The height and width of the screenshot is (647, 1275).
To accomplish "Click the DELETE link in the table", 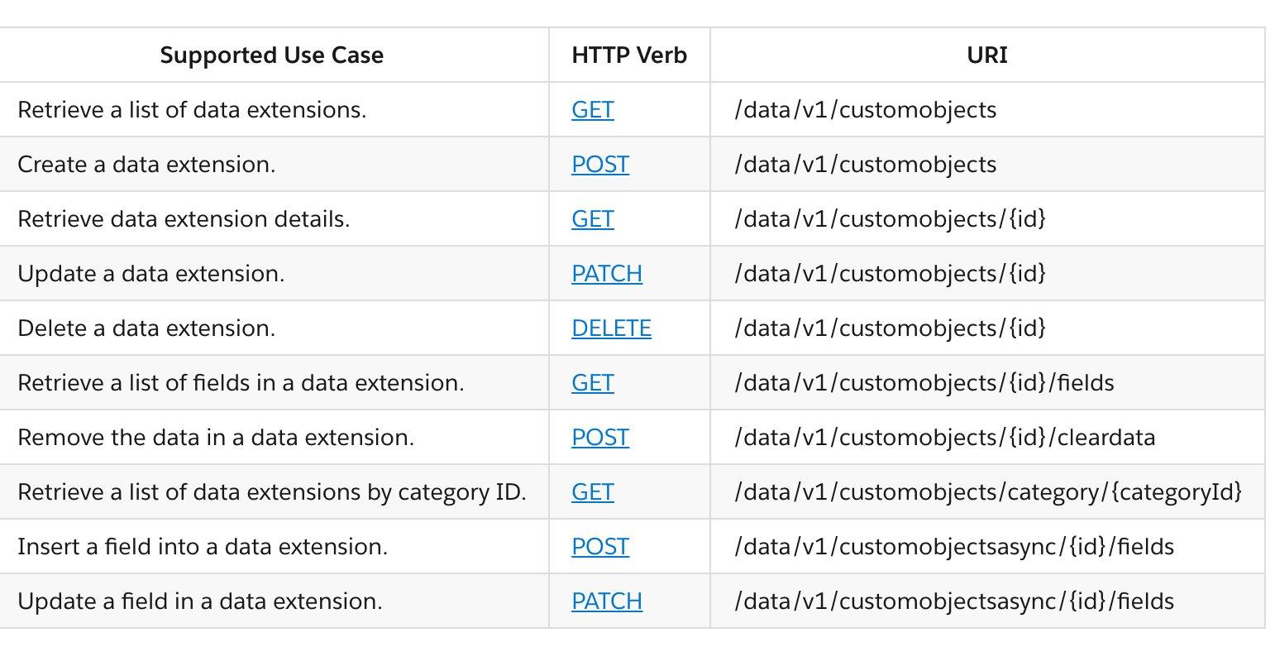I will (611, 328).
